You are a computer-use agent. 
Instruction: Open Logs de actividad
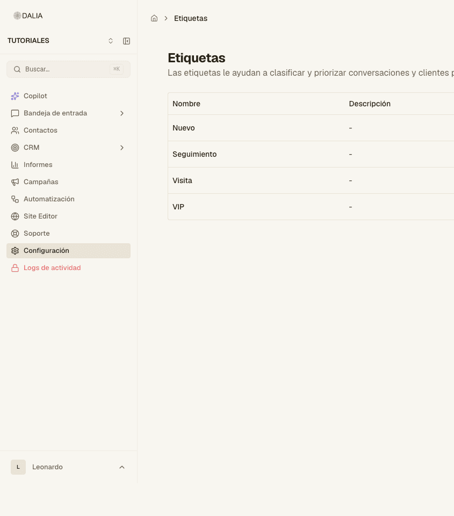point(68,268)
